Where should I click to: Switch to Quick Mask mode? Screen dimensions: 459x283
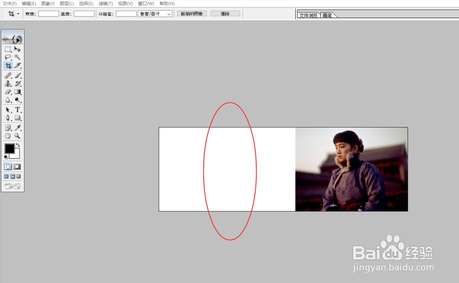(x=17, y=167)
